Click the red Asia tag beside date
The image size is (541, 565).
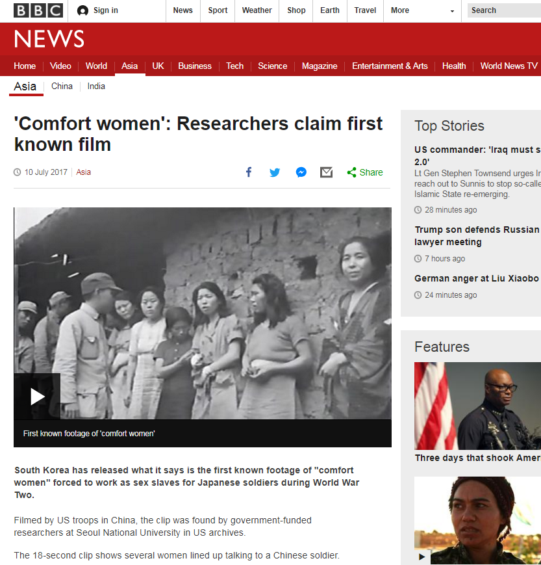tap(84, 172)
